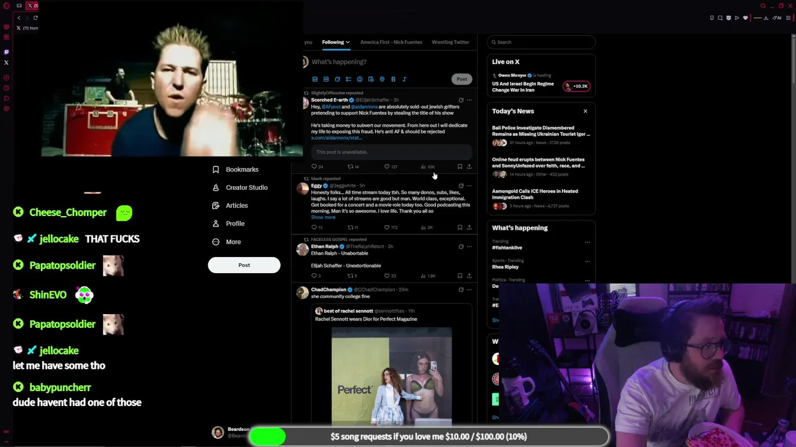Open Bookmarks in sidebar
This screenshot has height=447, width=796.
click(x=235, y=169)
